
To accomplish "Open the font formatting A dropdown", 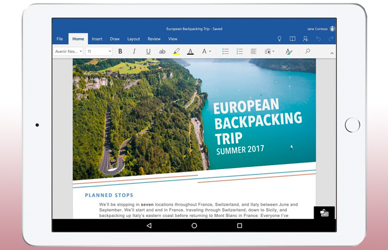I will pyautogui.click(x=206, y=51).
